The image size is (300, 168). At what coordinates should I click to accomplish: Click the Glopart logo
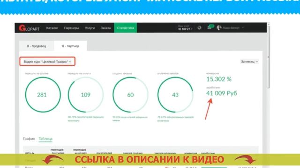point(29,28)
